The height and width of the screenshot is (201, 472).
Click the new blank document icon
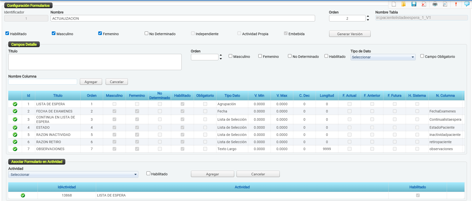click(x=394, y=4)
